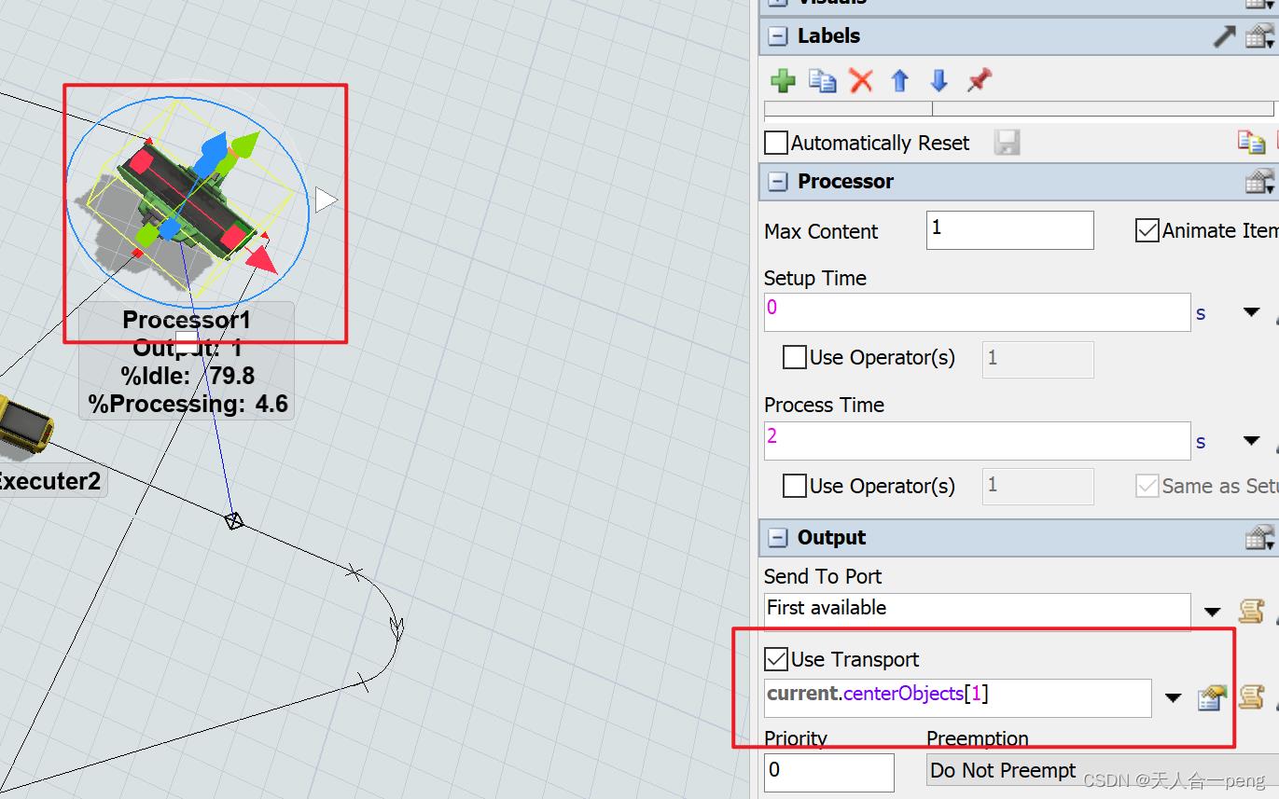Viewport: 1279px width, 799px height.
Task: Click the empty labels table header row
Action: pos(1019,109)
